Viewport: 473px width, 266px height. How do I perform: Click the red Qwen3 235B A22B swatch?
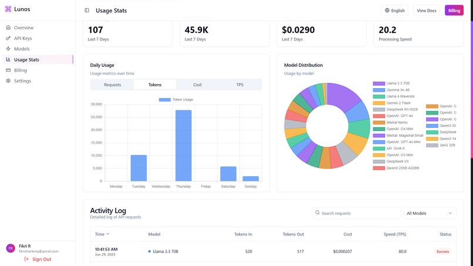379,168
